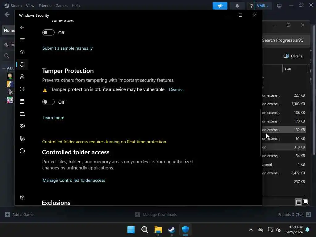The width and height of the screenshot is (316, 237).
Task: Click Search Progressbar95 field in Explorer
Action: click(286, 40)
